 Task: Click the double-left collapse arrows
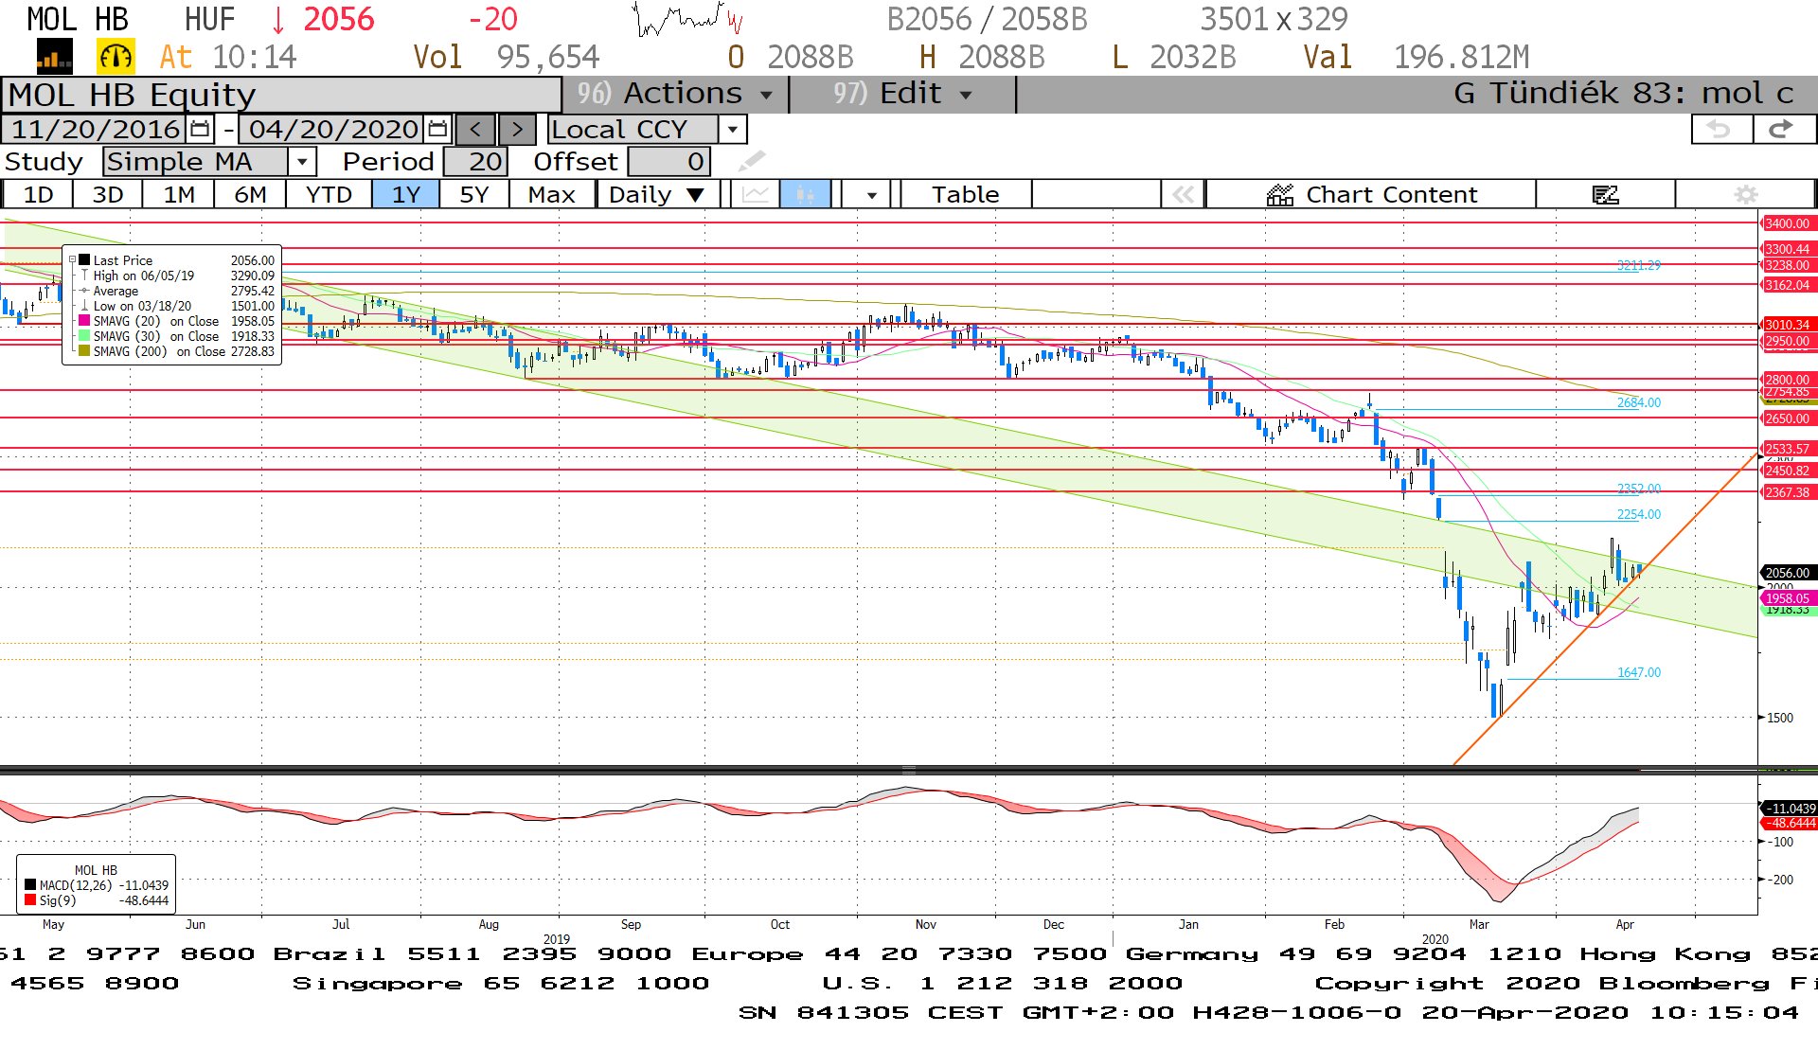coord(1183,194)
